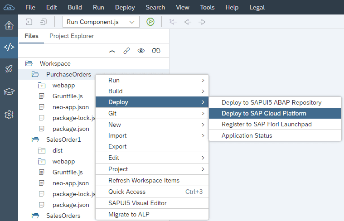The height and width of the screenshot is (221, 344).
Task: Click the glasses icon in Files toolbar
Action: [156, 51]
